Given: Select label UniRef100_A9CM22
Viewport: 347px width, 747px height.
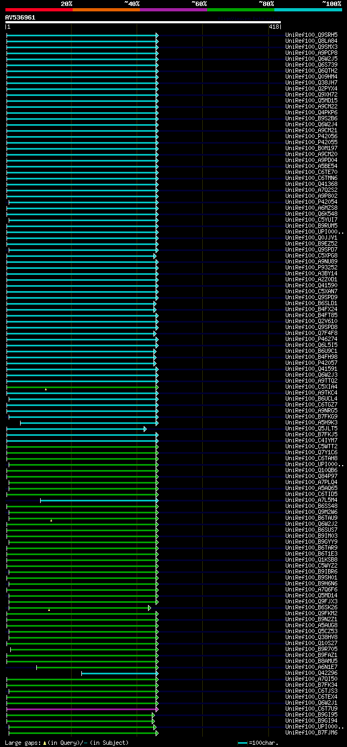Looking at the screenshot, I should [x=311, y=106].
